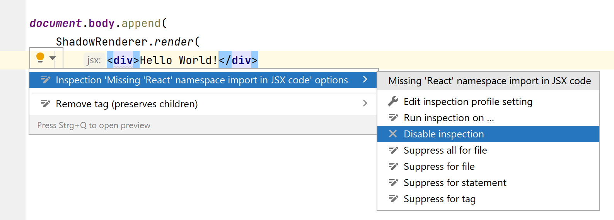Expand the submenu chevron of the Inspection options row
The width and height of the screenshot is (614, 220).
365,80
